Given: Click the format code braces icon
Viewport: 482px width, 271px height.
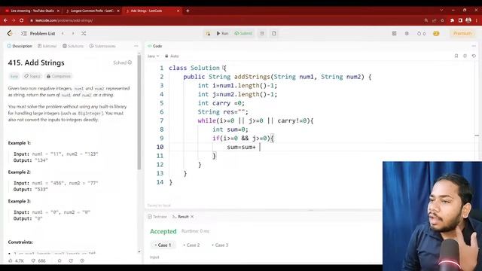Looking at the screenshot, I should [465, 56].
